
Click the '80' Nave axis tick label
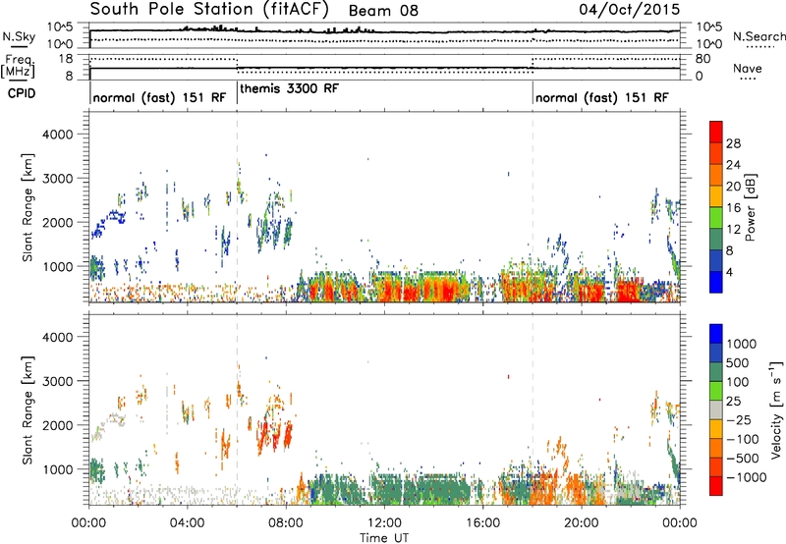click(x=702, y=59)
